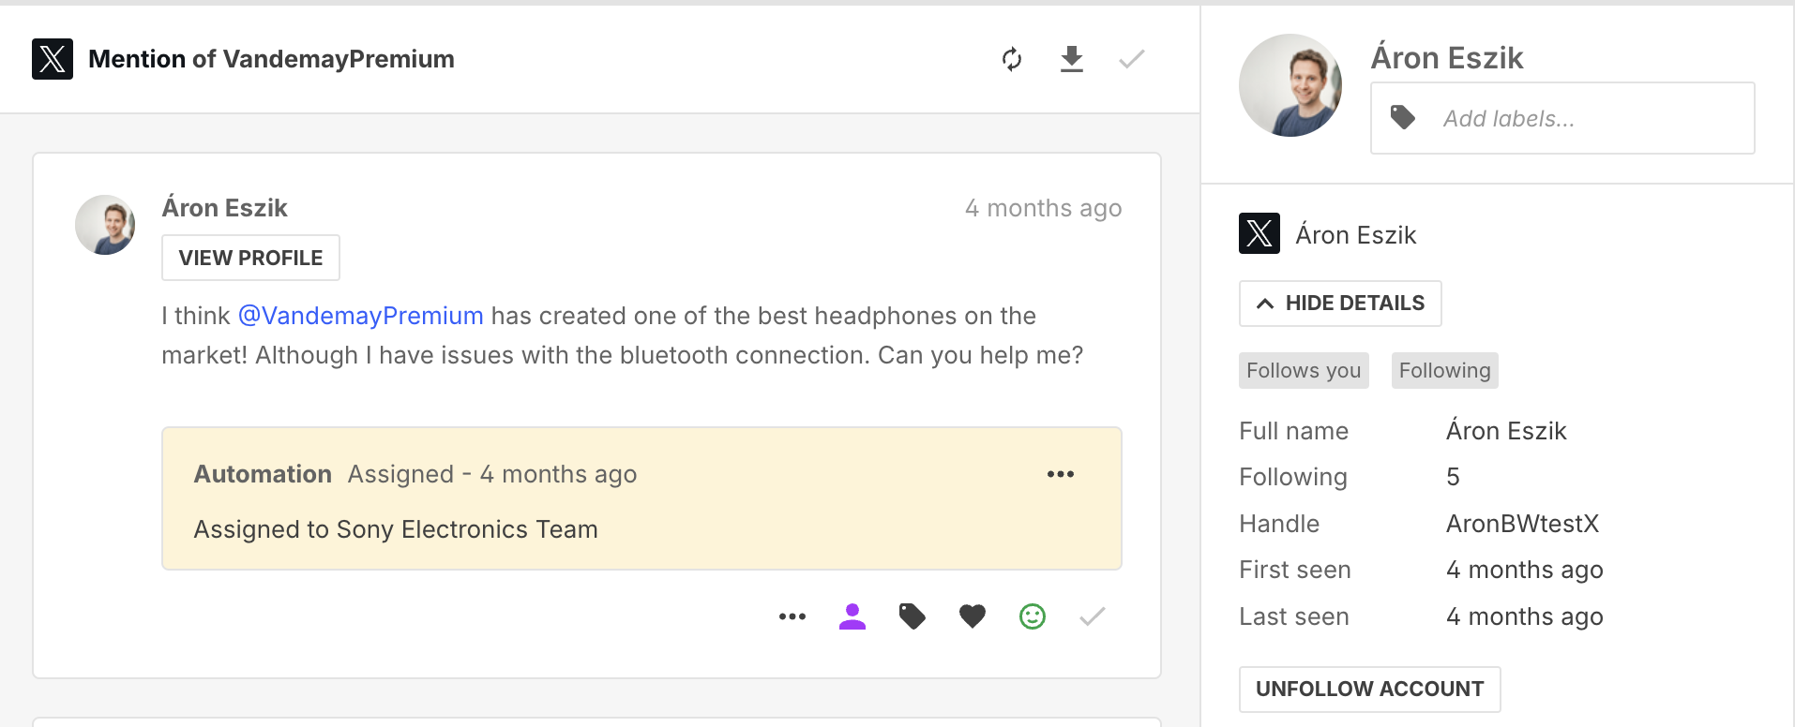The image size is (1795, 727).
Task: Collapse profile info with HIDE DETAILS
Action: [1340, 304]
